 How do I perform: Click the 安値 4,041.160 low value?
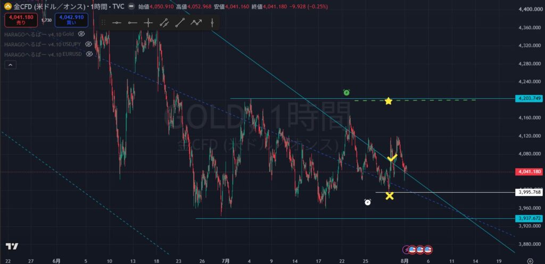231,6
